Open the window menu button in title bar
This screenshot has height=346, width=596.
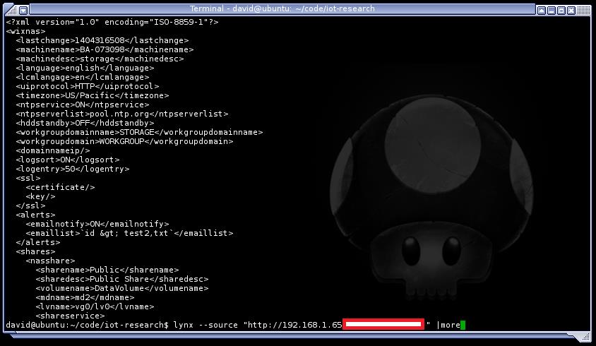pos(23,10)
